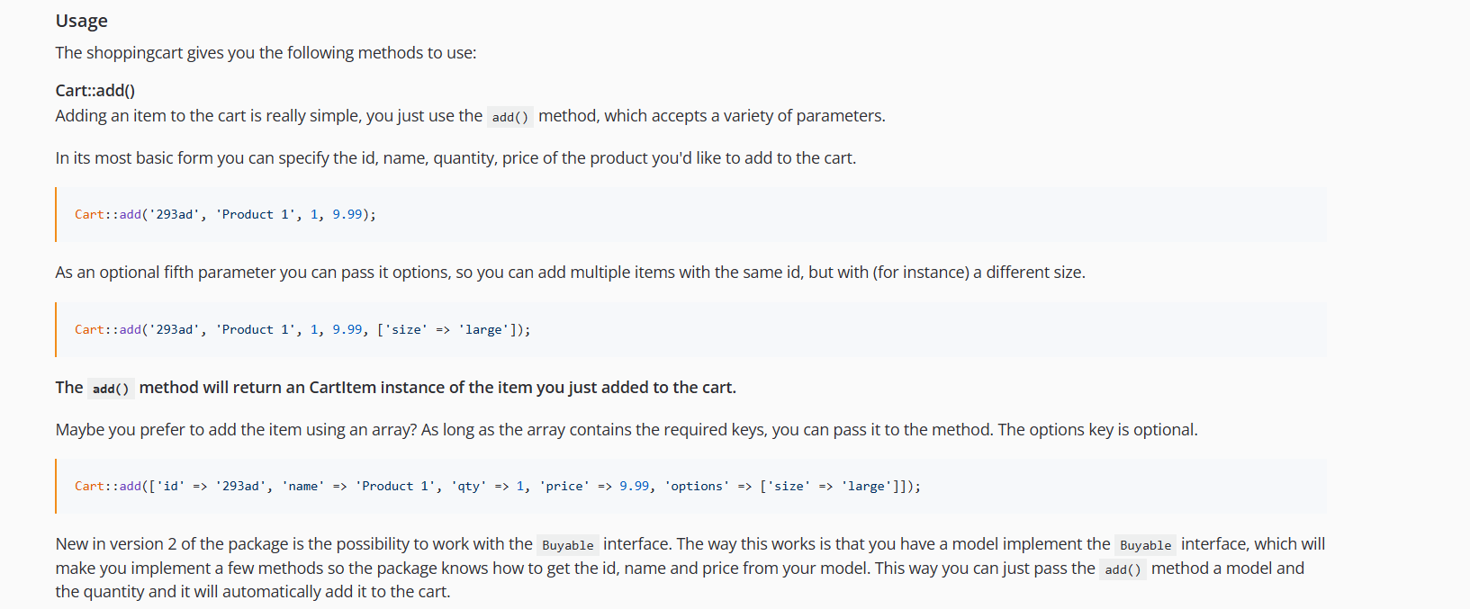
Task: Click the first code block adding 'Product 1'
Action: click(x=690, y=214)
